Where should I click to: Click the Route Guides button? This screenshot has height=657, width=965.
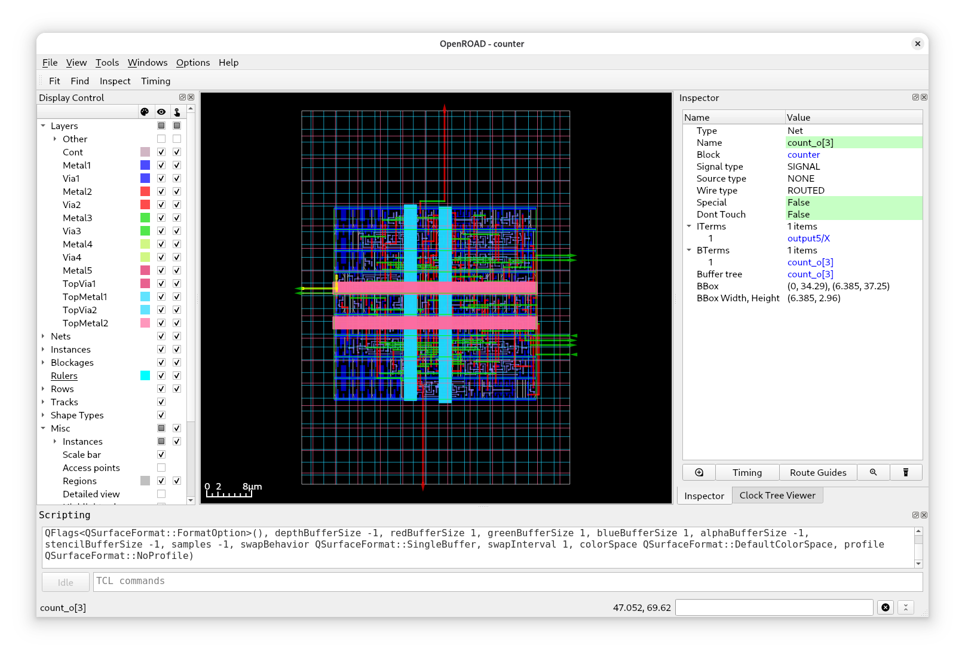click(818, 472)
